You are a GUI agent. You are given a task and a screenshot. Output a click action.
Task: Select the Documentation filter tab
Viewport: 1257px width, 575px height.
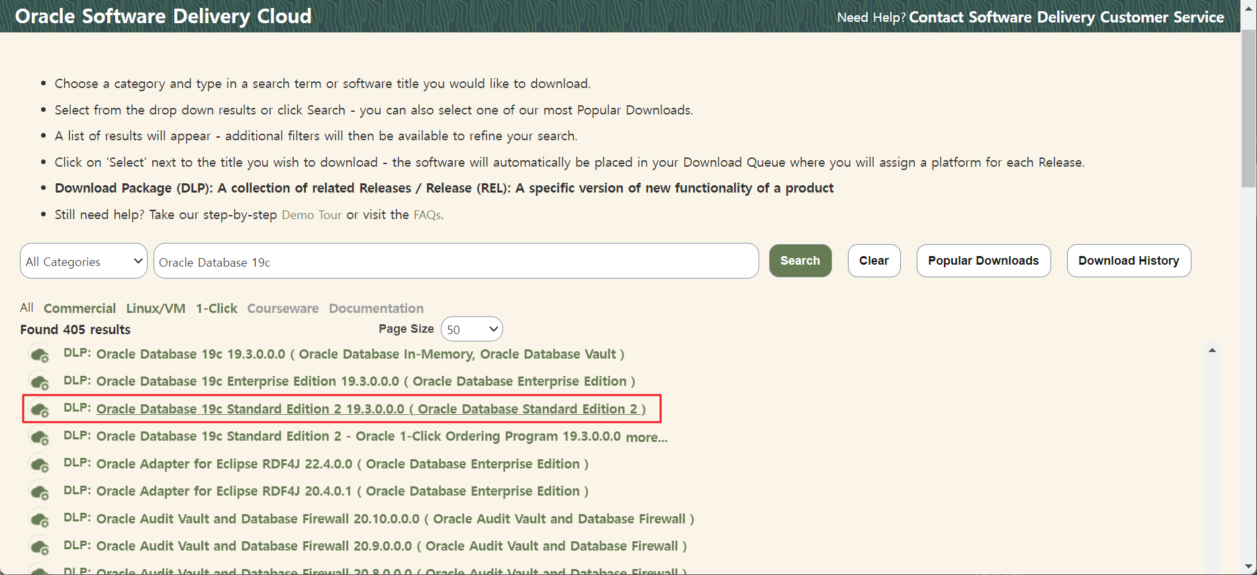coord(376,308)
